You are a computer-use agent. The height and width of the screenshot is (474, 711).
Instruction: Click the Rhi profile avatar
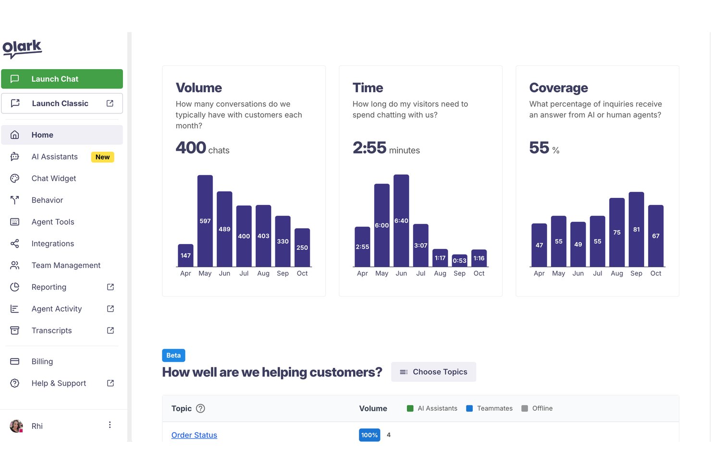tap(16, 426)
